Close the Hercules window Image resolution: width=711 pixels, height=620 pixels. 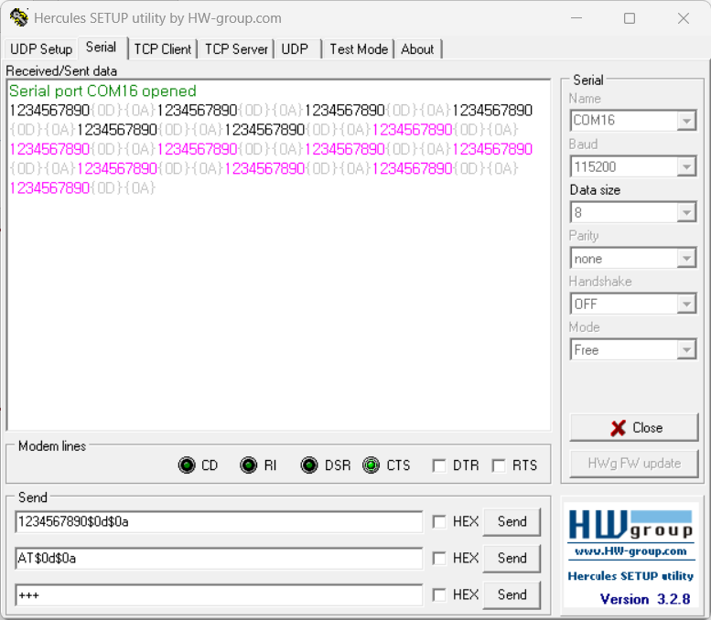684,18
